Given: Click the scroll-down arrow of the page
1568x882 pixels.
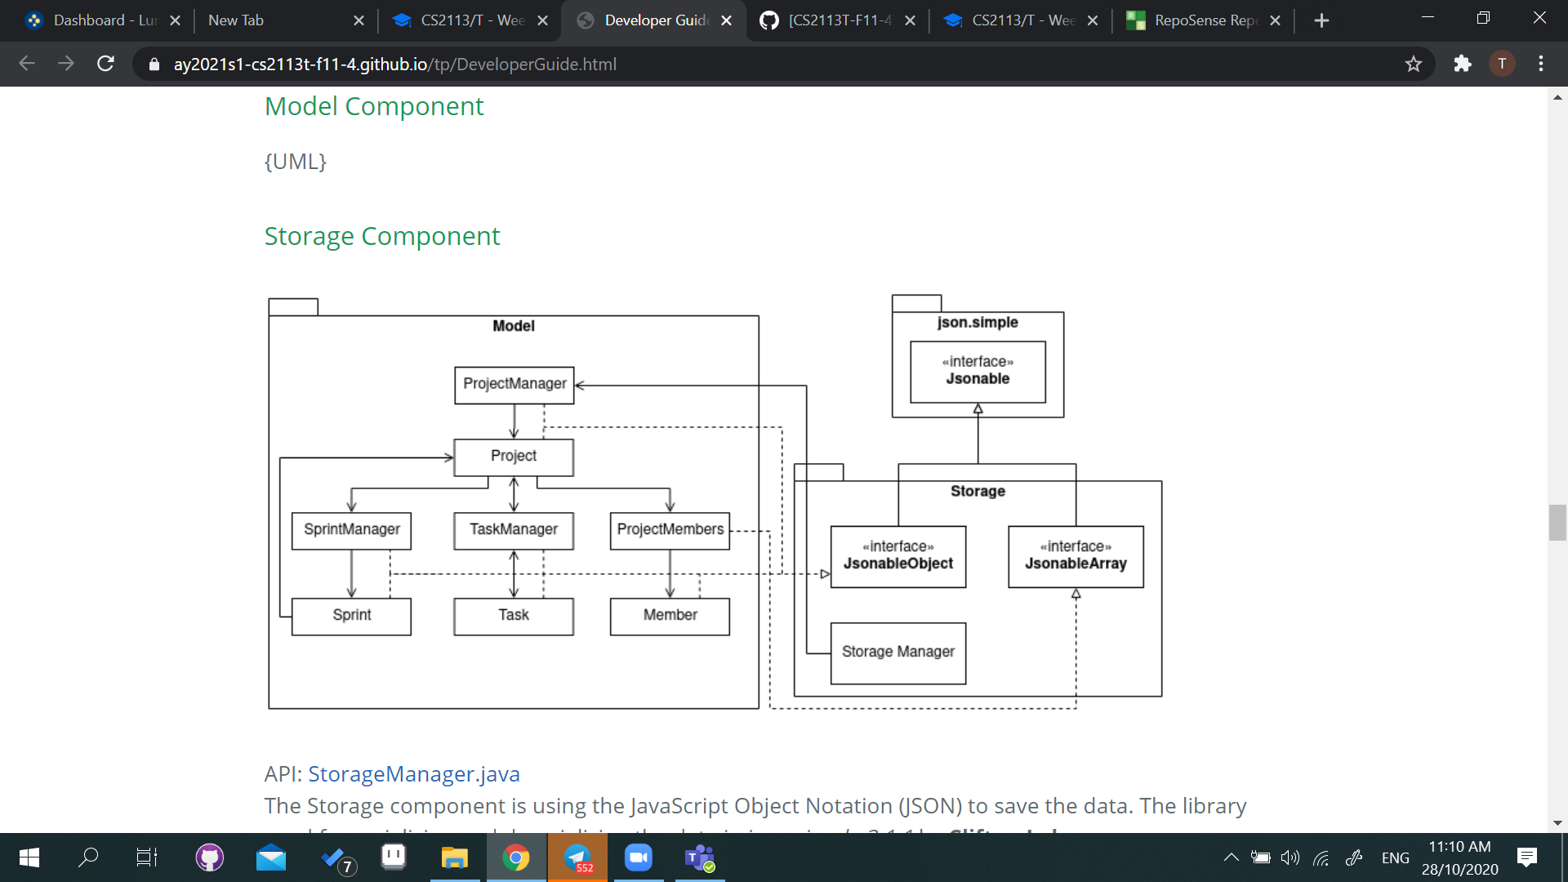Looking at the screenshot, I should click(x=1557, y=823).
